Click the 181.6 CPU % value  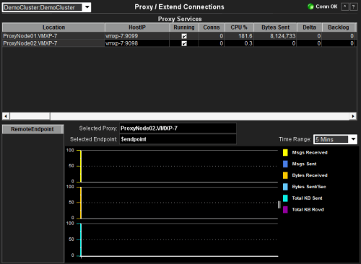tap(245, 36)
